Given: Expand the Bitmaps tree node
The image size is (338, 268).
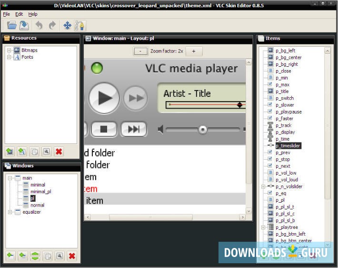Looking at the screenshot, I should tap(9, 51).
